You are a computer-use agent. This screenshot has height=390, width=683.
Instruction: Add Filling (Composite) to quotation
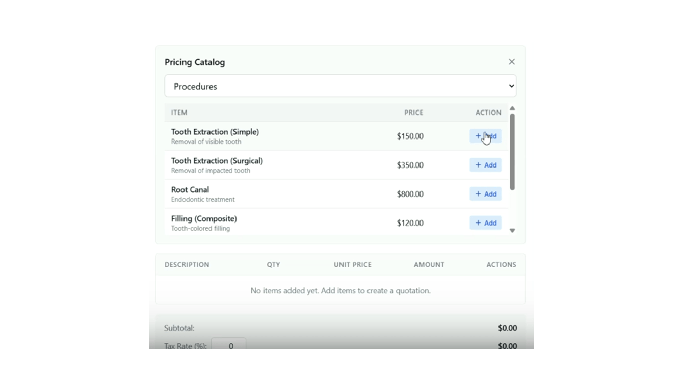485,223
